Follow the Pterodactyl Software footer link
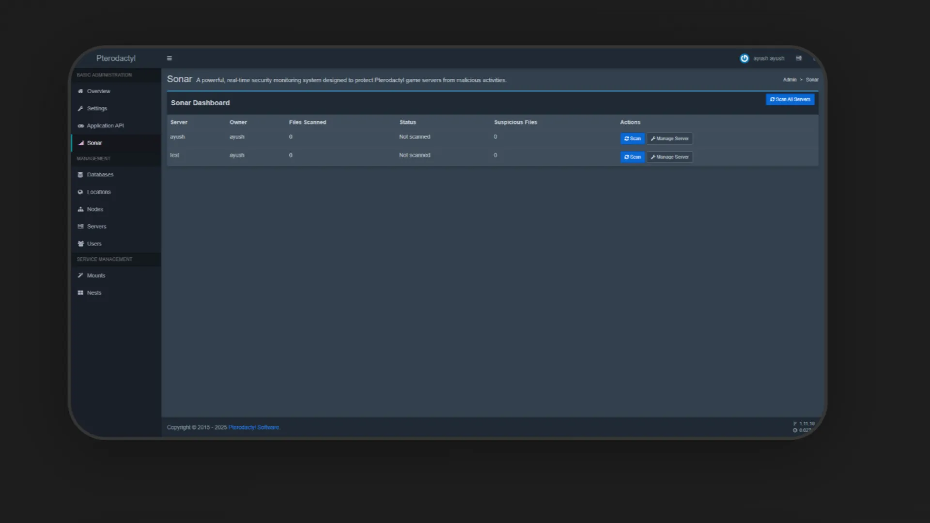 [254, 427]
